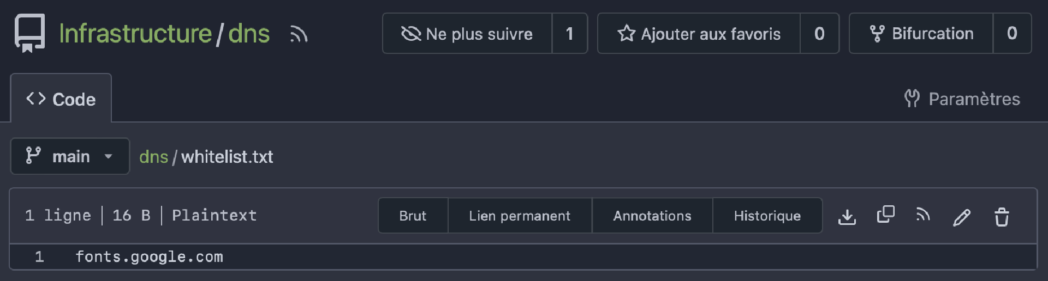Toggle Ne plus suivre watch button
This screenshot has width=1048, height=281.
tap(467, 34)
